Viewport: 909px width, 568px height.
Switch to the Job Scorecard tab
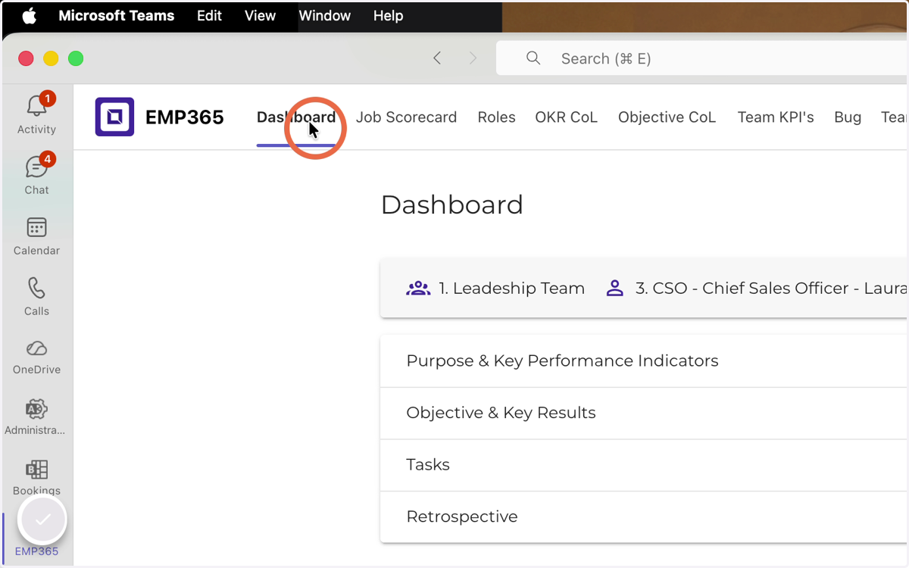[406, 117]
